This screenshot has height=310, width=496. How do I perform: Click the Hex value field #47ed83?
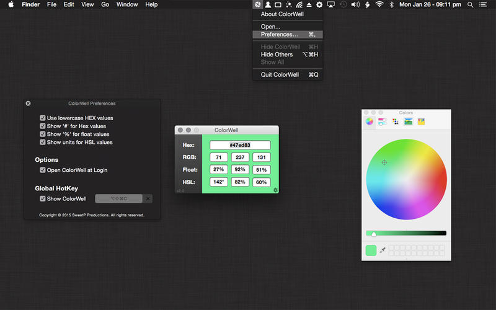pos(240,145)
